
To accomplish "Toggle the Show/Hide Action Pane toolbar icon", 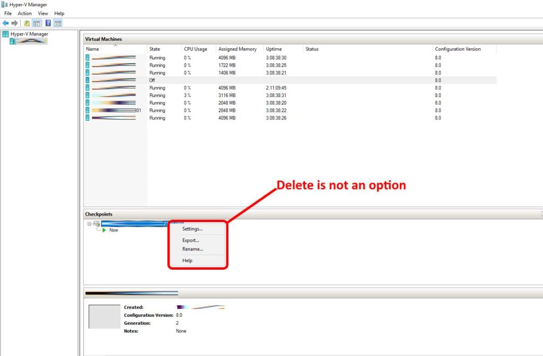I will coord(58,23).
